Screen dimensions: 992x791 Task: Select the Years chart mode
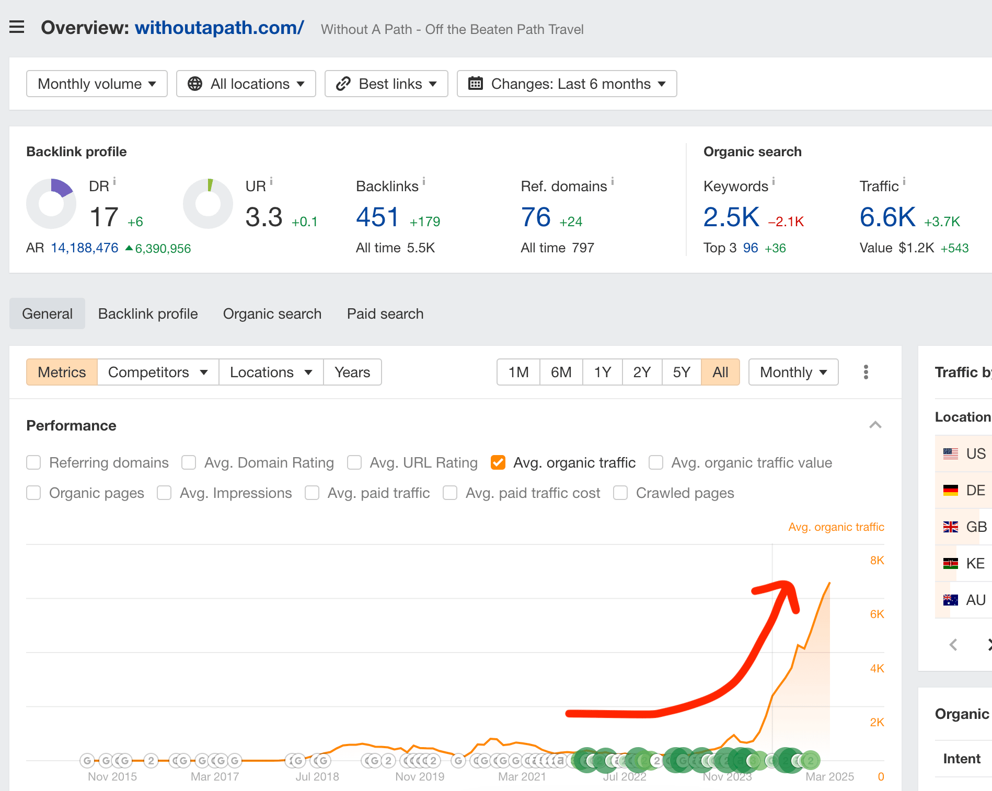point(352,372)
